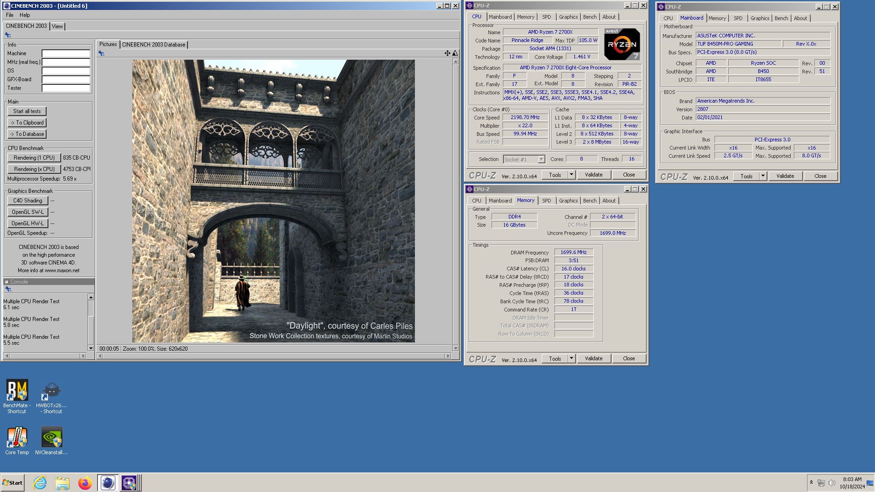Show hidden system tray icons
This screenshot has width=875, height=492.
tap(811, 482)
